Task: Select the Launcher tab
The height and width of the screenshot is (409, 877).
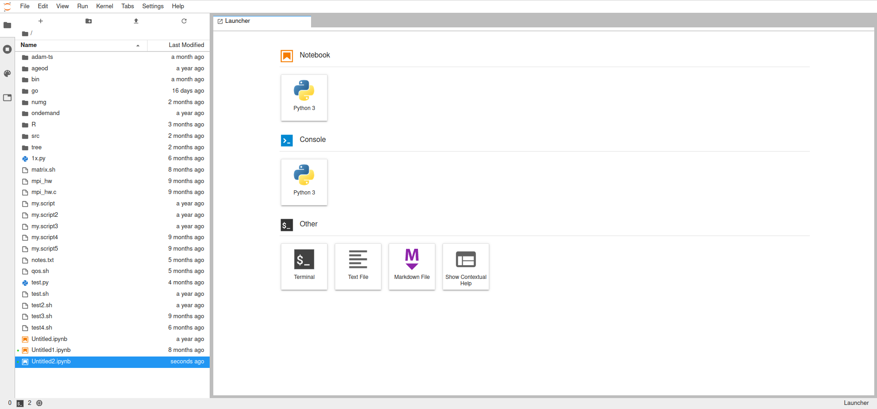Action: pos(262,21)
